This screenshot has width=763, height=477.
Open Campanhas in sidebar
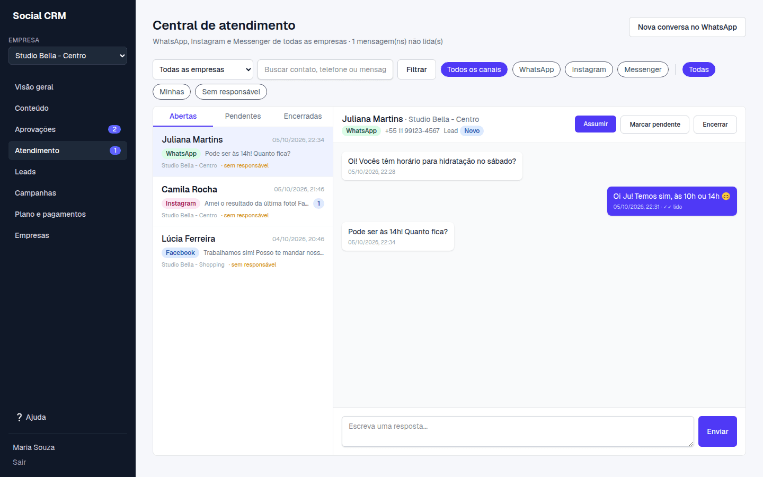pyautogui.click(x=68, y=193)
